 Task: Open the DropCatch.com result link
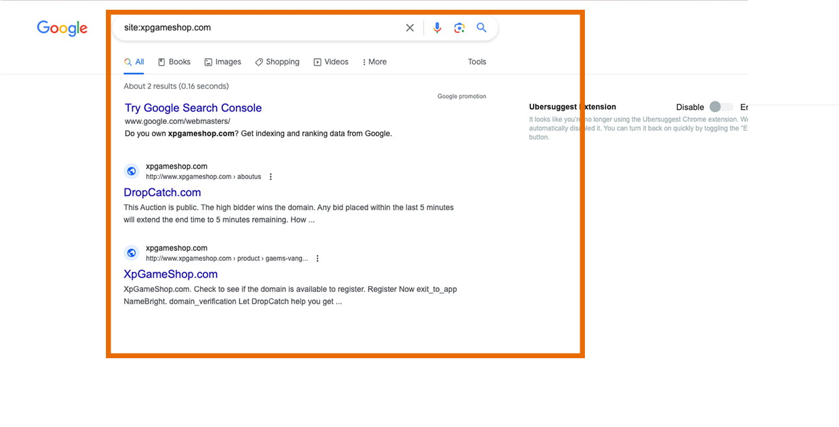point(162,192)
